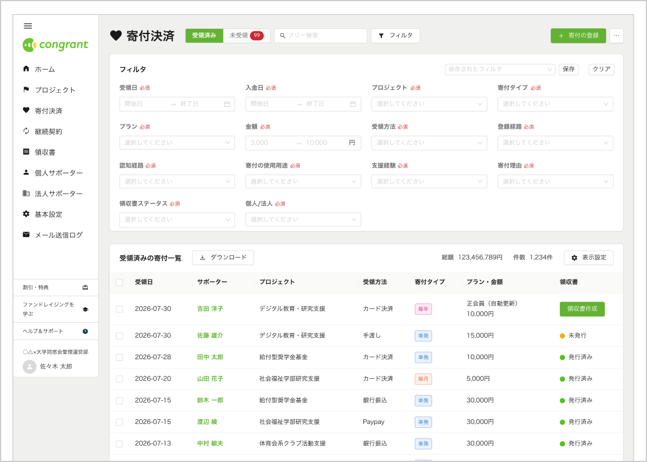Click the receipt icon for 領収書
The image size is (647, 462).
point(26,151)
